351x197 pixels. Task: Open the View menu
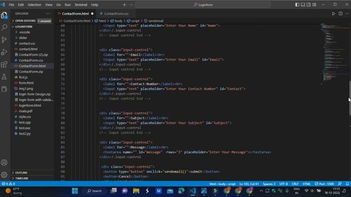(49, 5)
